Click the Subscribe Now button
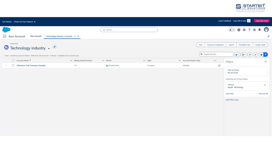Screen dimensions: 272x153 (262, 21)
